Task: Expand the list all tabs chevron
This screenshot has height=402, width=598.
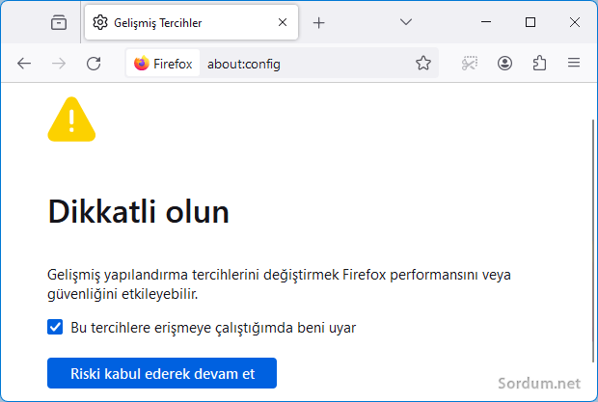Action: (x=406, y=22)
